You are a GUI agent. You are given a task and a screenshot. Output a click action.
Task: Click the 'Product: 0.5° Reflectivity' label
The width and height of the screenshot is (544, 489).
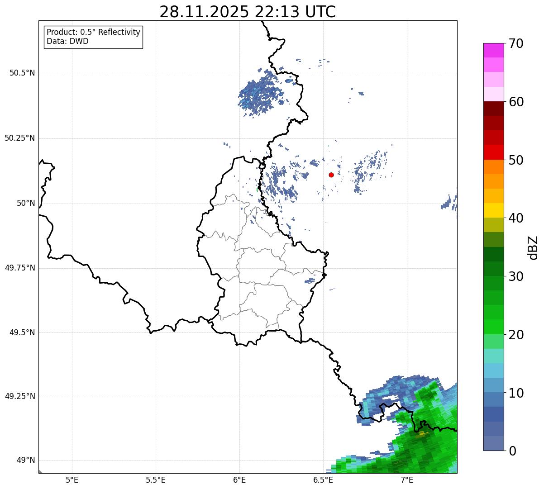coord(93,32)
